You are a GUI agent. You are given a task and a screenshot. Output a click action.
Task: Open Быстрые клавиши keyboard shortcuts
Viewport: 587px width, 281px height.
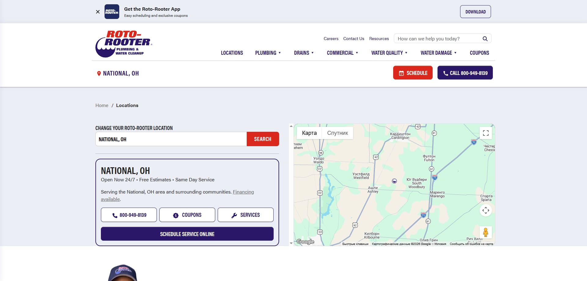pyautogui.click(x=355, y=244)
